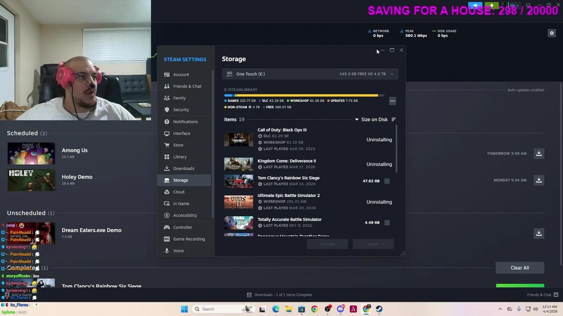This screenshot has width=563, height=316.
Task: Click Tom Clancy's Rainbow Six Siege storage title
Action: pos(289,178)
